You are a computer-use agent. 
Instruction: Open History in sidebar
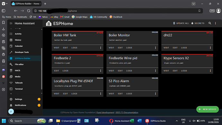coord(24,40)
